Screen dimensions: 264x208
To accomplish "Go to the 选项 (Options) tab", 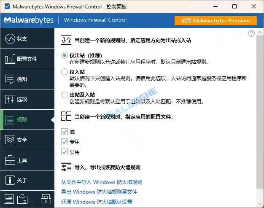I will [x=27, y=99].
